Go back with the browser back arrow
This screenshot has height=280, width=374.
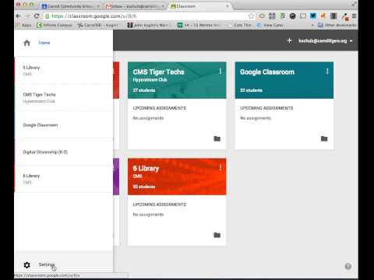tap(19, 16)
